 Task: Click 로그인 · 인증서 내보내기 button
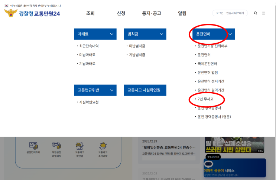(x=230, y=13)
